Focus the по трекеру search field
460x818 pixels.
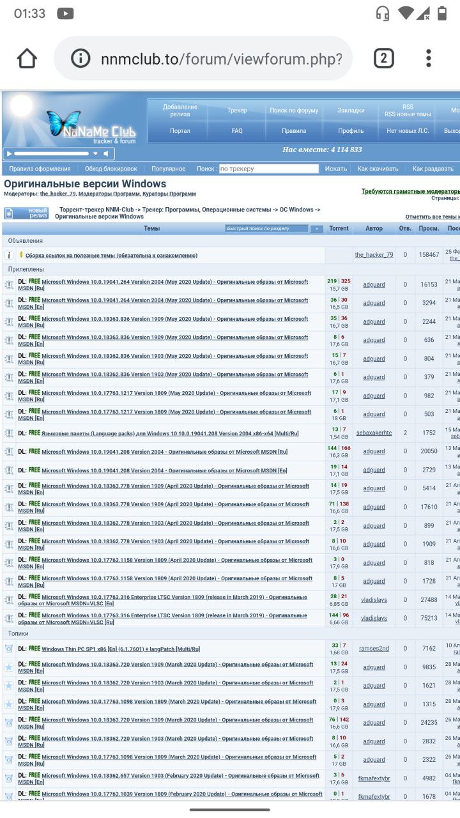pyautogui.click(x=268, y=169)
